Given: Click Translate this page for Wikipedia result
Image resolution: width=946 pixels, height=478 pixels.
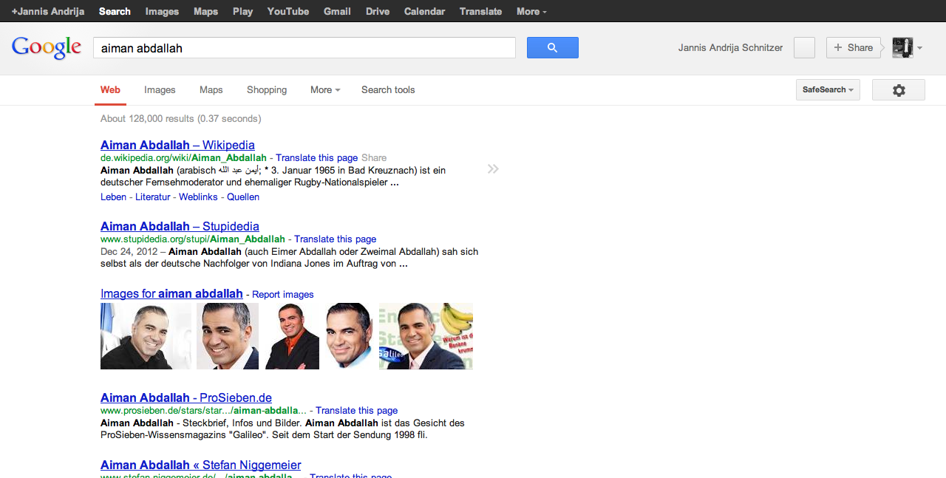Looking at the screenshot, I should click(x=317, y=157).
